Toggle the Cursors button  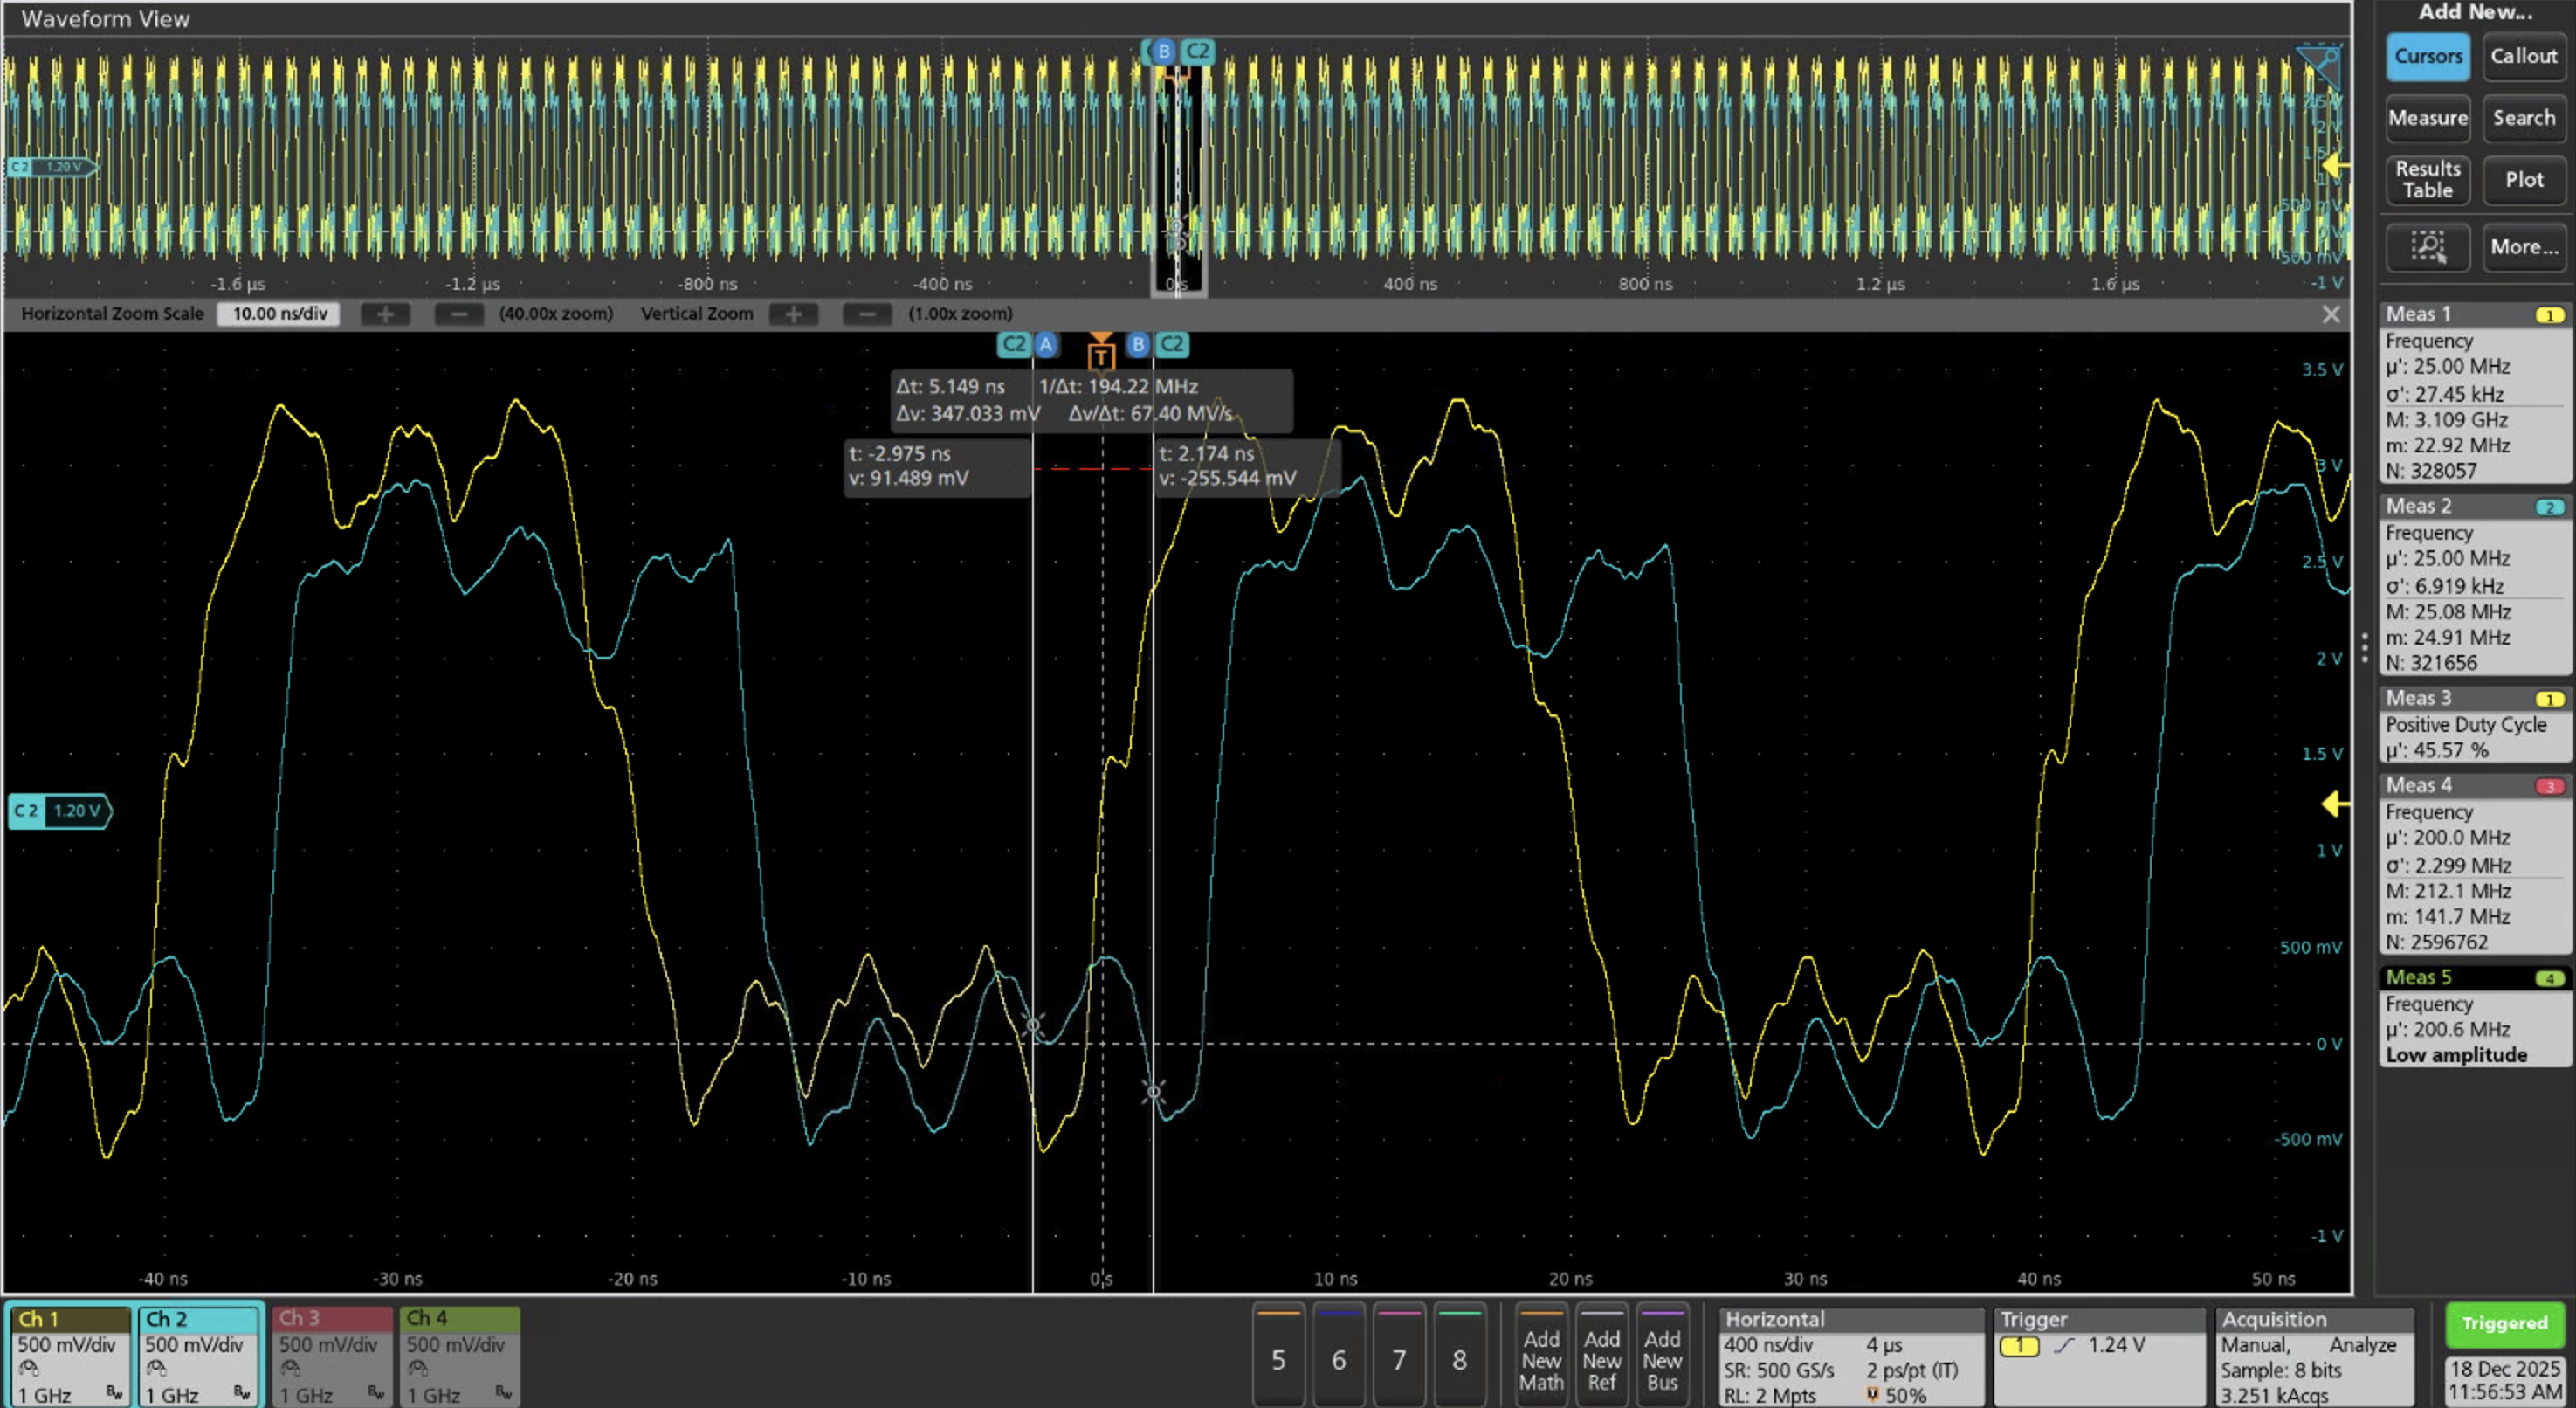[x=2427, y=56]
